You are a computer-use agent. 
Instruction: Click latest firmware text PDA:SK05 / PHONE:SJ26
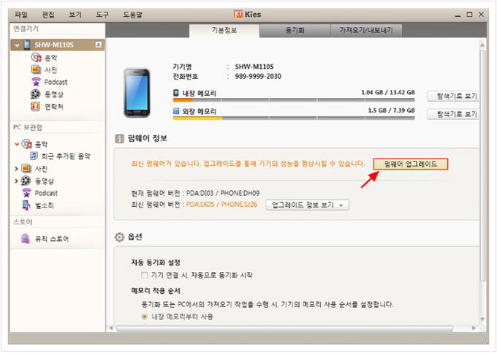(221, 205)
